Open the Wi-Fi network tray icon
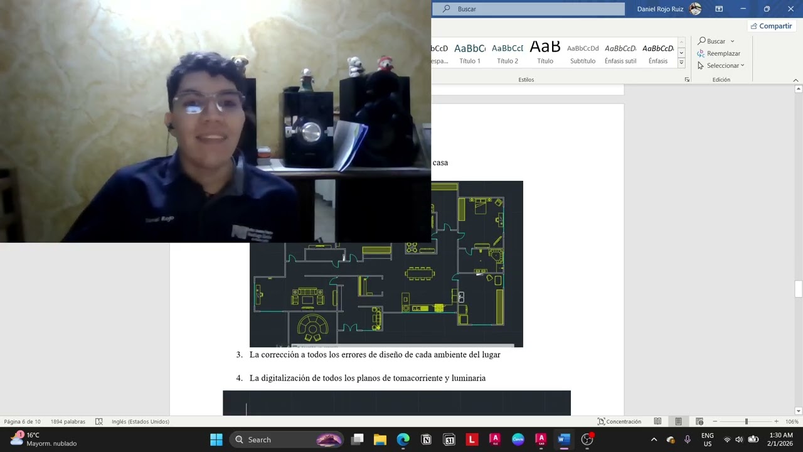 point(727,439)
